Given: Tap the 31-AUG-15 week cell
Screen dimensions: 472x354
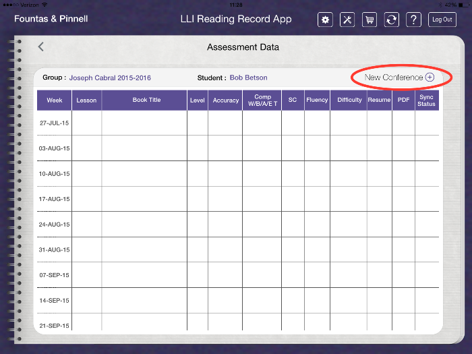Looking at the screenshot, I should [55, 249].
